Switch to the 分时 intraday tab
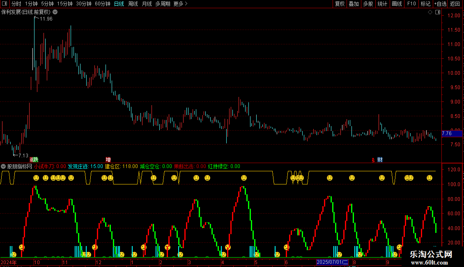Image resolution: width=464 pixels, height=267 pixels. click(16, 4)
